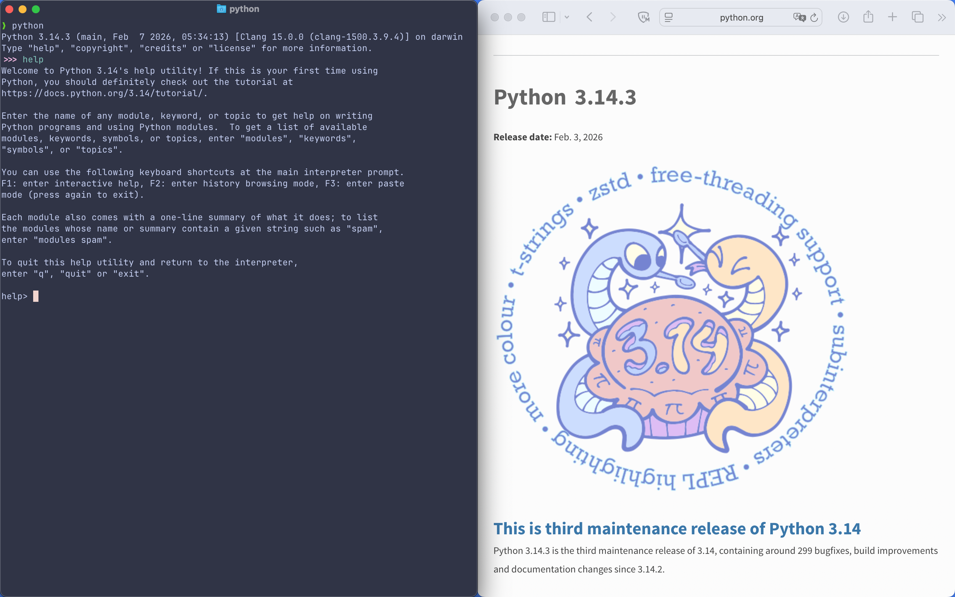Screen dimensions: 955x597
Task: Click the third maintenance release heading link
Action: pos(677,528)
